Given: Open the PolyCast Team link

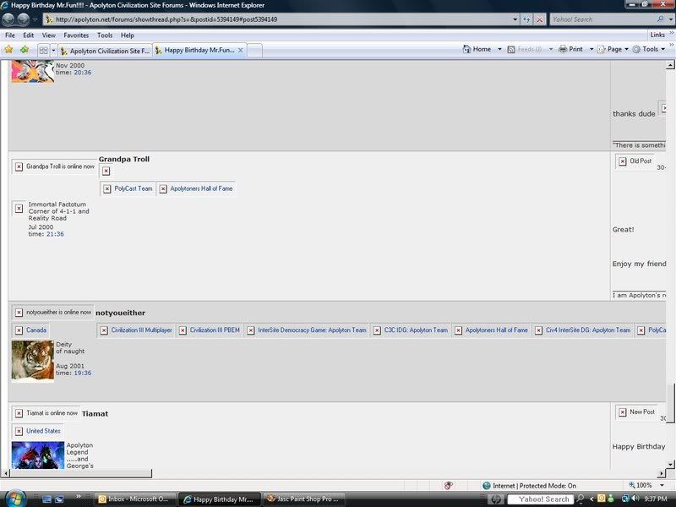Looking at the screenshot, I should pyautogui.click(x=134, y=188).
